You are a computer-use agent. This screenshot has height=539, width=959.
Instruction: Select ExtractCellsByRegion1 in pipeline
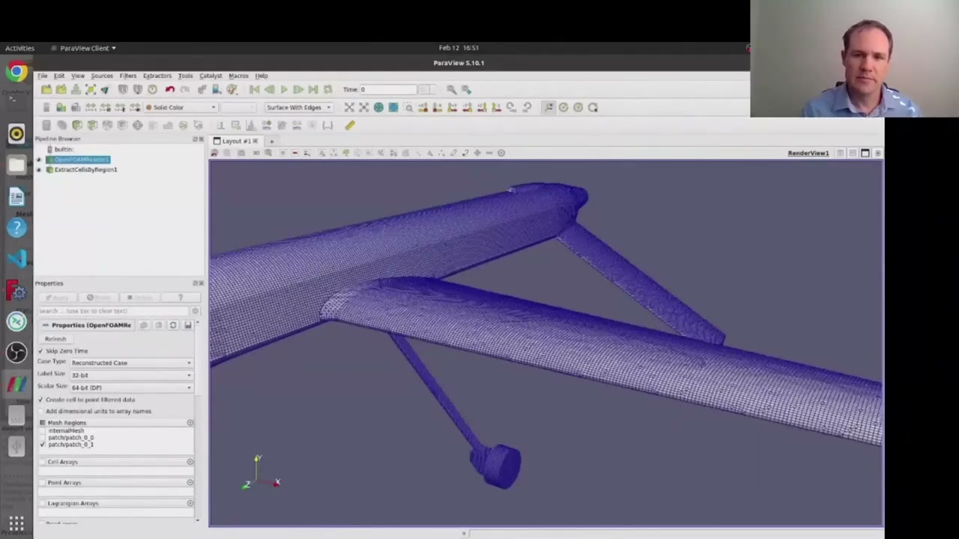[x=85, y=169]
